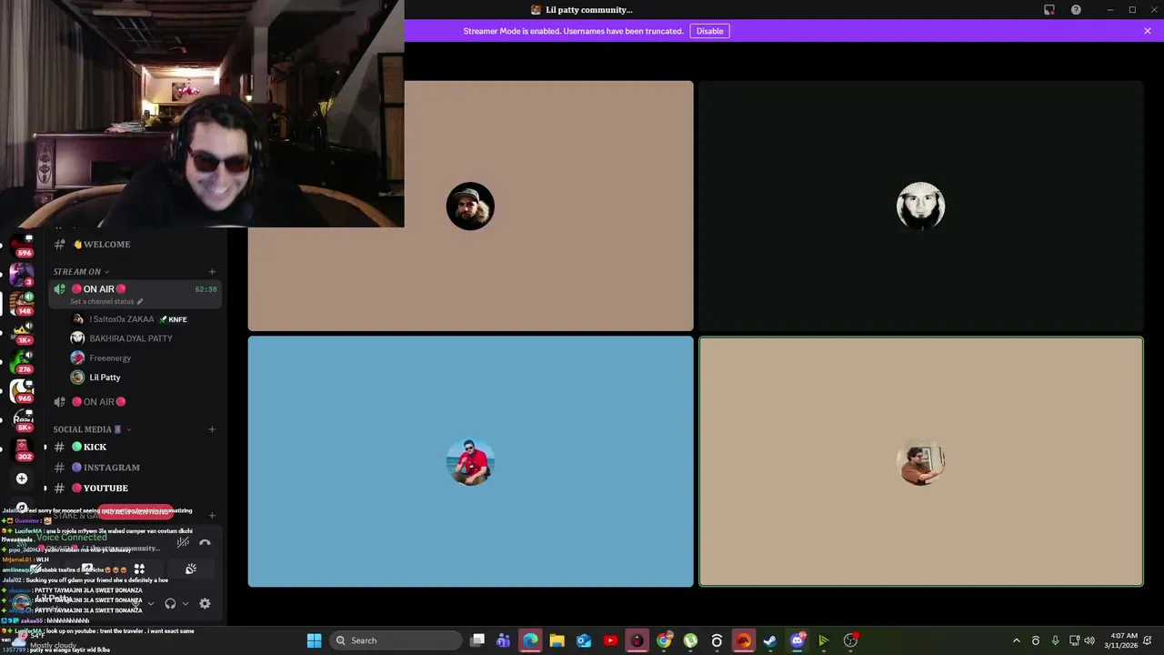Open the server icon with 276 badge
1164x655 pixels.
click(22, 360)
